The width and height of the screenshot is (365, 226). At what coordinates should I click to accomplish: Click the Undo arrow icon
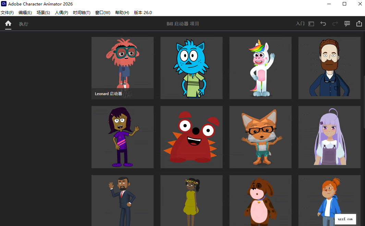323,24
